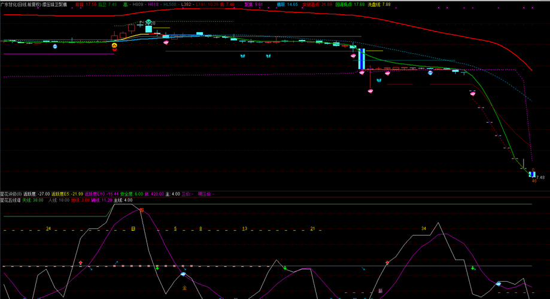The width and height of the screenshot is (550, 299).
Task: Select the blue diamond on the purple line
Action: pos(183,274)
